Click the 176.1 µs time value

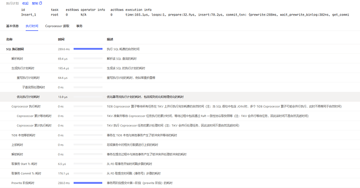[x=63, y=173]
